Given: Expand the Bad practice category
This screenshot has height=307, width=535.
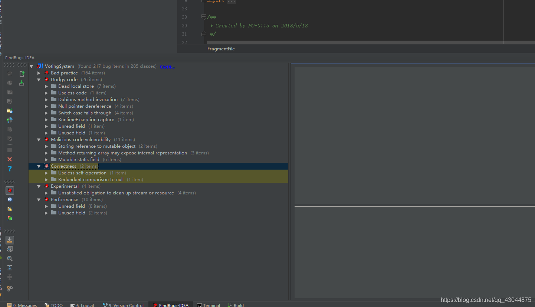Looking at the screenshot, I should (39, 73).
